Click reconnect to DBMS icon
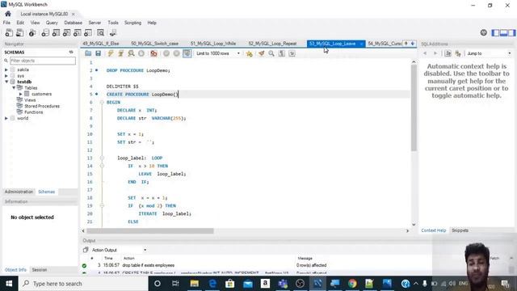The width and height of the screenshot is (517, 291). (x=113, y=32)
